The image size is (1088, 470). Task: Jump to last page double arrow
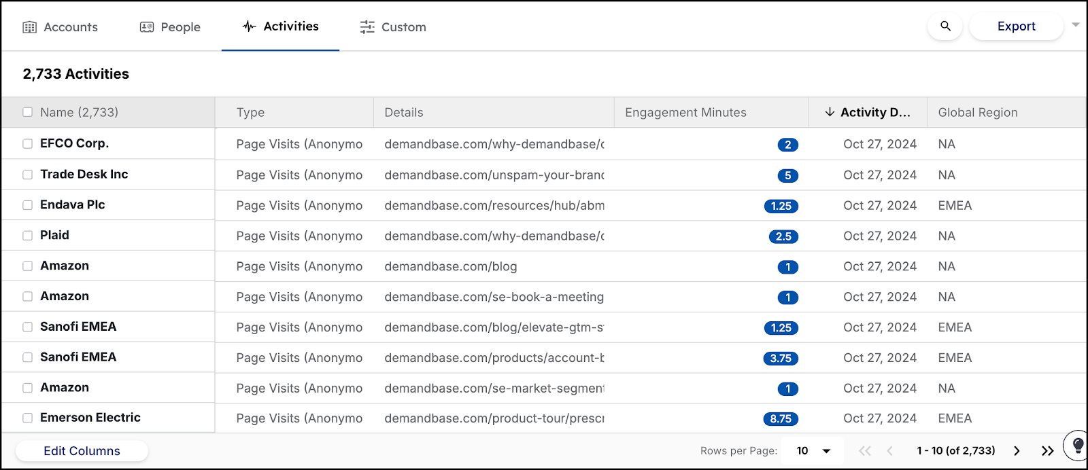tap(1047, 451)
